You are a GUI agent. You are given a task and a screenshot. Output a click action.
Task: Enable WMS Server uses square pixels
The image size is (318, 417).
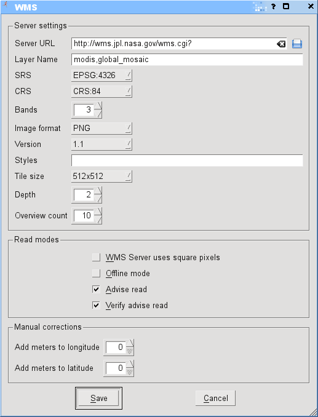click(96, 258)
